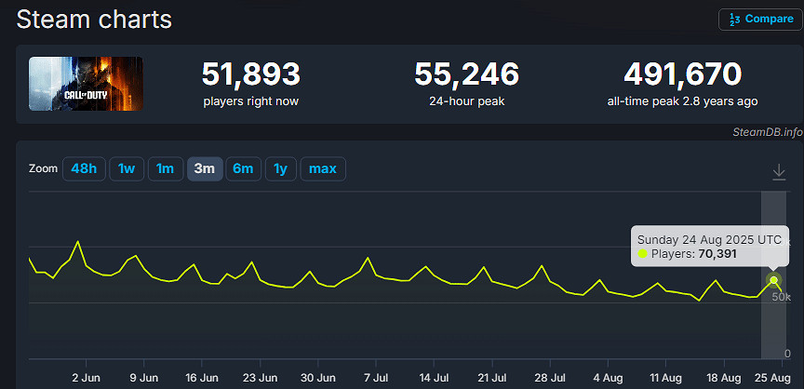Image resolution: width=804 pixels, height=389 pixels.
Task: Set chart zoom to 48h
Action: tap(83, 168)
